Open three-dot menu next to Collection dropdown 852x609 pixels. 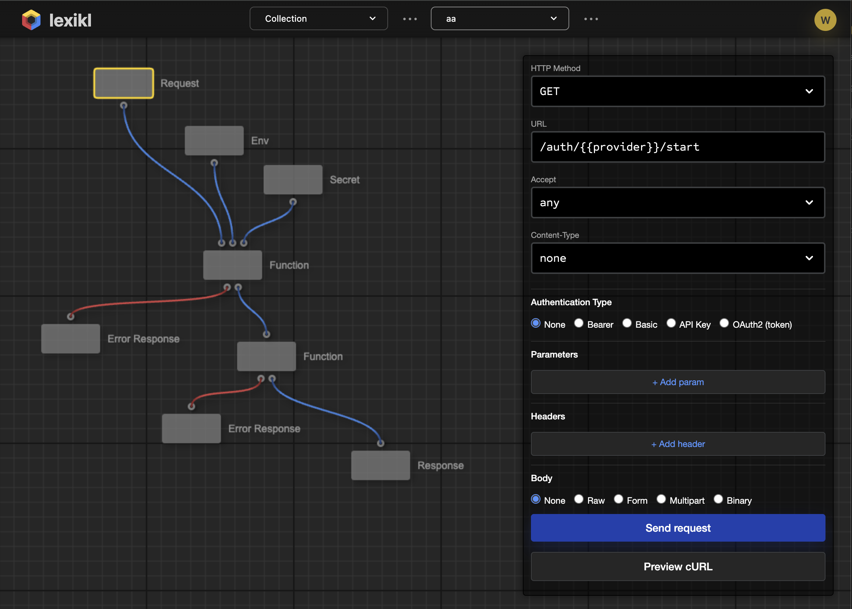pos(409,19)
